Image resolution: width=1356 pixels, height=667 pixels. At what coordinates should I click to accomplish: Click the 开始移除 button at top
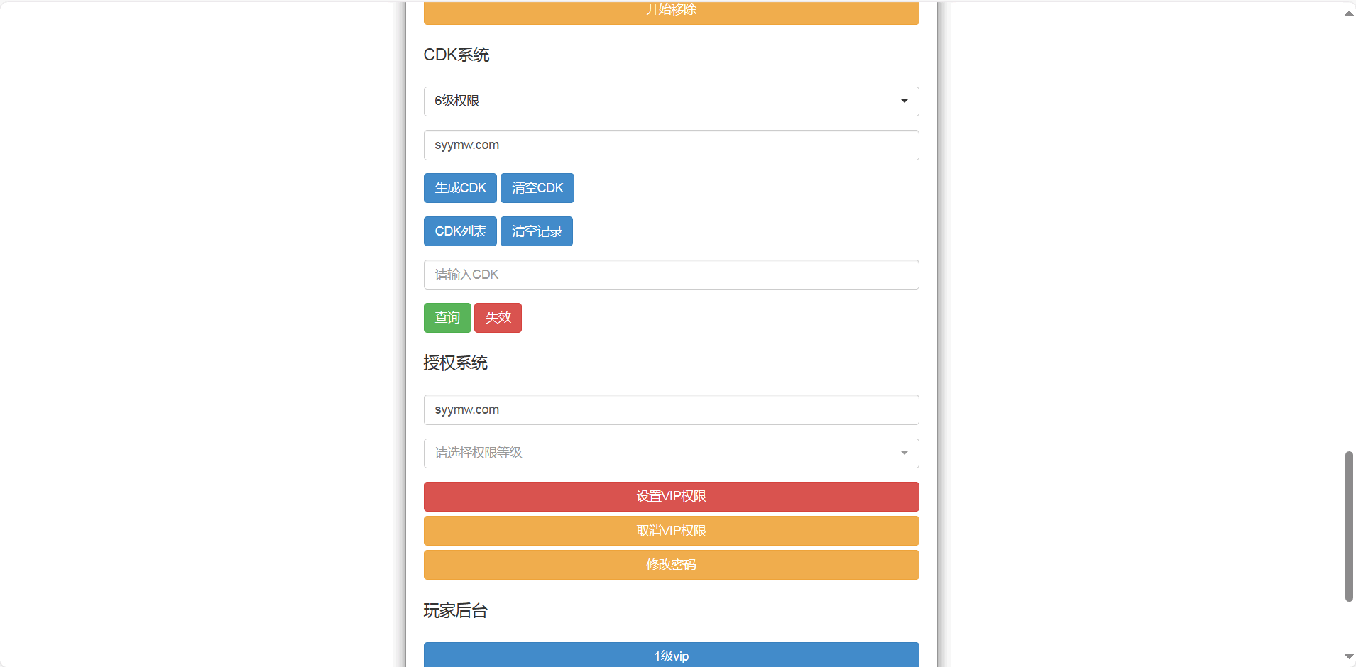click(x=671, y=12)
